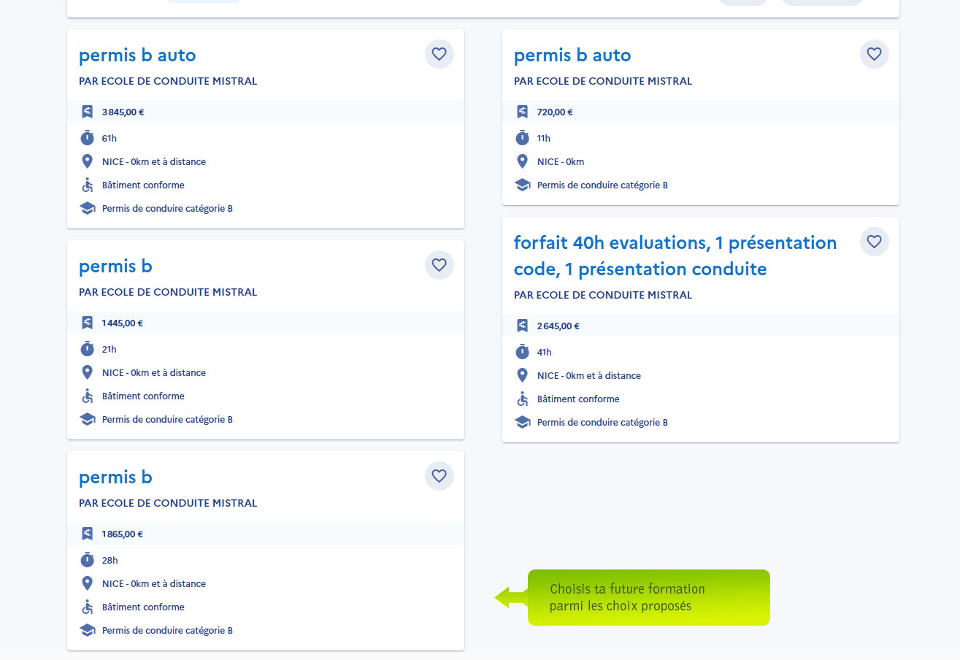Select the price text 1 445,00 €
960x660 pixels.
tap(123, 323)
